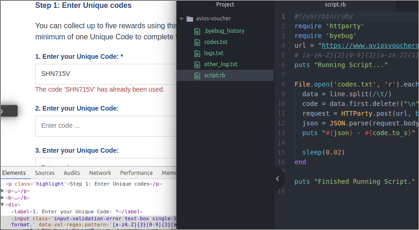Focus the second Unique Code input field
Viewport: 419px width, 230px height.
tap(106, 125)
